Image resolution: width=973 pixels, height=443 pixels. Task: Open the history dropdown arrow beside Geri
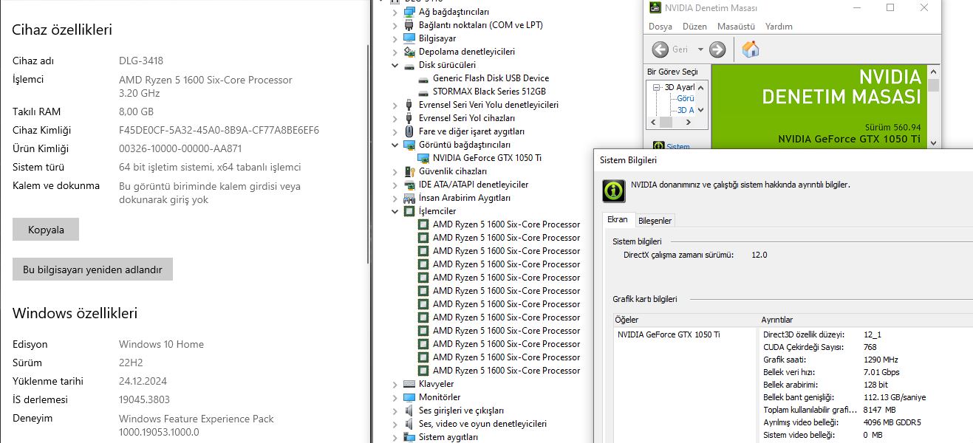tap(700, 49)
